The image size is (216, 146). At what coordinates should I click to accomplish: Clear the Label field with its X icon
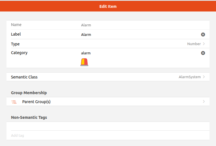pyautogui.click(x=203, y=34)
